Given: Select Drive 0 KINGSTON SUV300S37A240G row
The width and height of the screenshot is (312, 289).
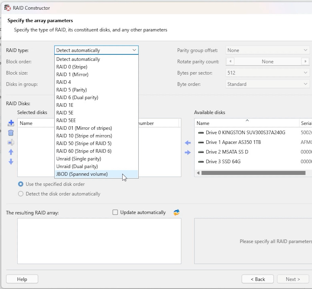Looking at the screenshot, I should 253,133.
